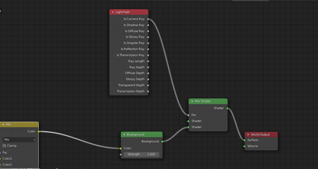Click the Mix Shader's Shader output socket

[227, 108]
